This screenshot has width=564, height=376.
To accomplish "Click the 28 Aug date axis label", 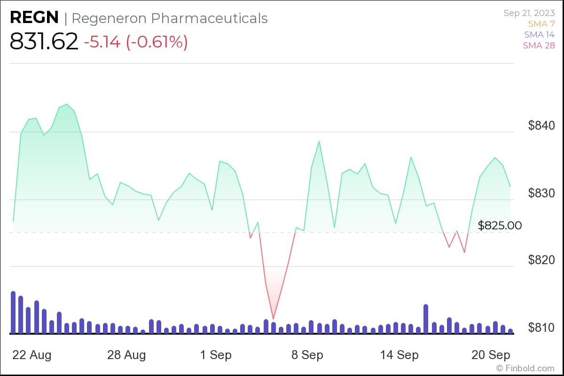I will point(126,355).
